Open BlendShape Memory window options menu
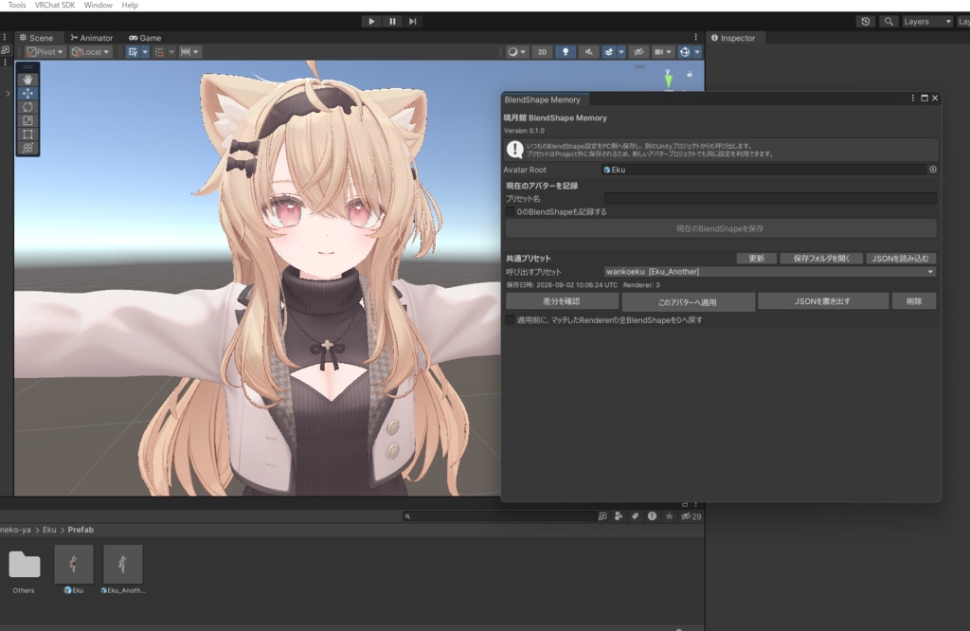The width and height of the screenshot is (970, 631). (x=912, y=99)
